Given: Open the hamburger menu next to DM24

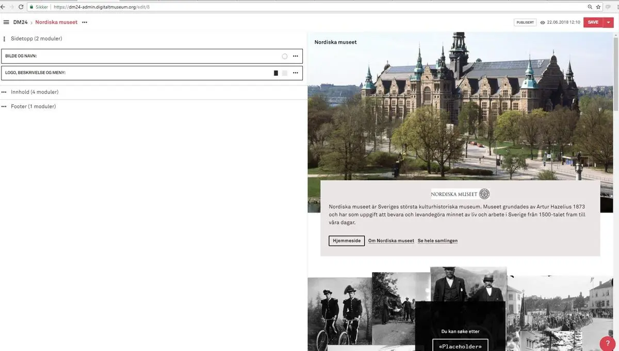Looking at the screenshot, I should click(6, 22).
